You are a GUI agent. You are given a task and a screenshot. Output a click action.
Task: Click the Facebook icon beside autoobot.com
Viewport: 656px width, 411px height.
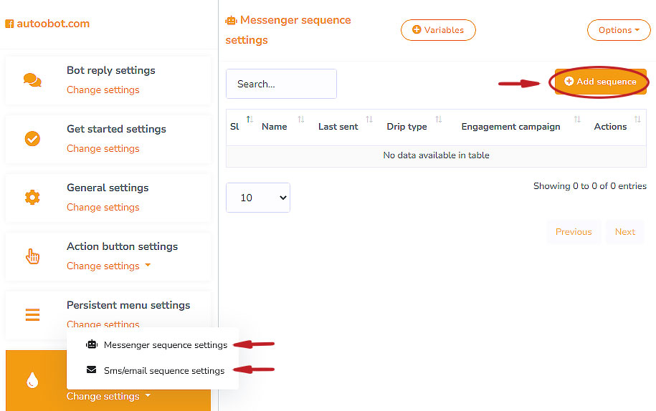[9, 24]
